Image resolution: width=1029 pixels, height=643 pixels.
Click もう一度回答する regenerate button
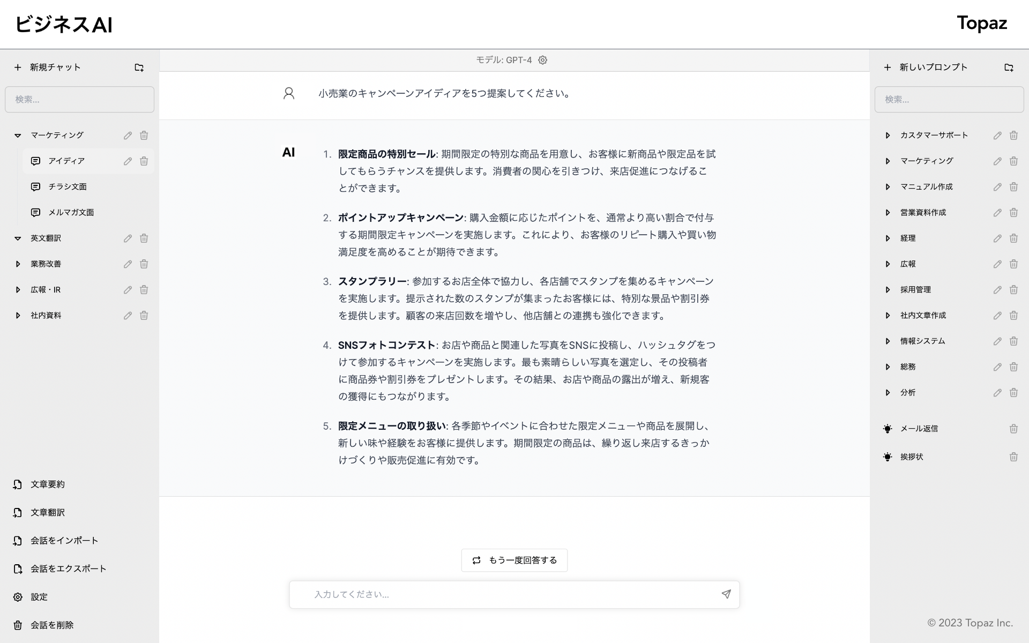(514, 560)
